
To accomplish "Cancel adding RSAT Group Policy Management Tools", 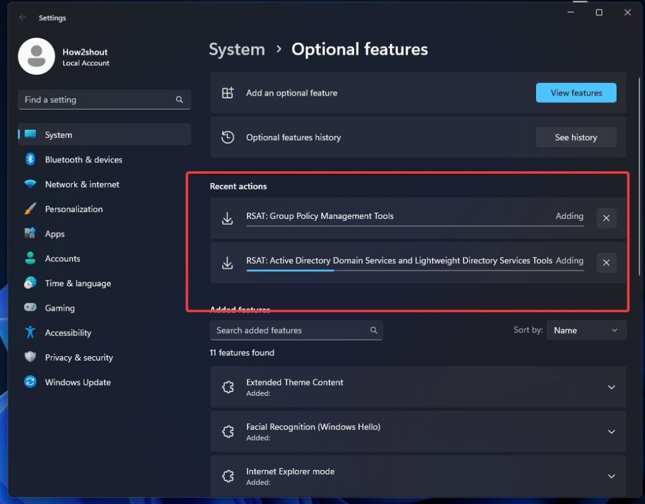I will pyautogui.click(x=606, y=218).
